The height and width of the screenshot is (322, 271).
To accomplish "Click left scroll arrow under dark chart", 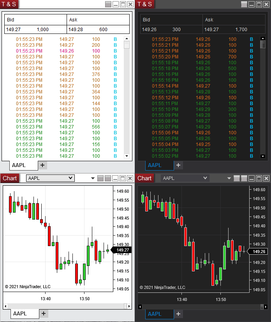I will 140,307.
